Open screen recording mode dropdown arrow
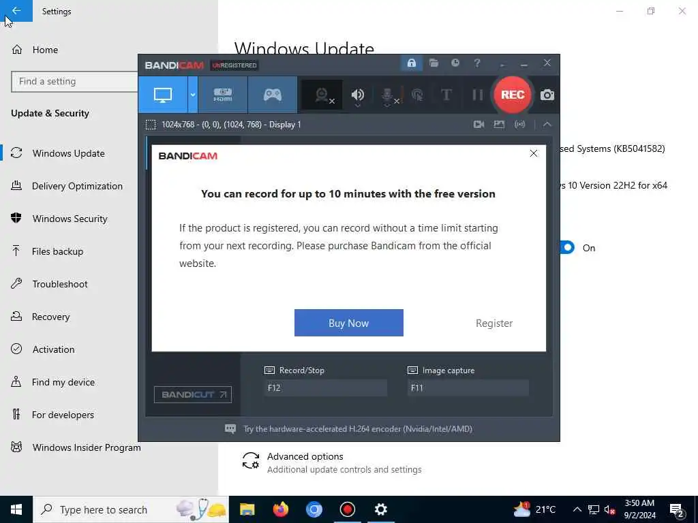This screenshot has height=523, width=698. tap(193, 95)
